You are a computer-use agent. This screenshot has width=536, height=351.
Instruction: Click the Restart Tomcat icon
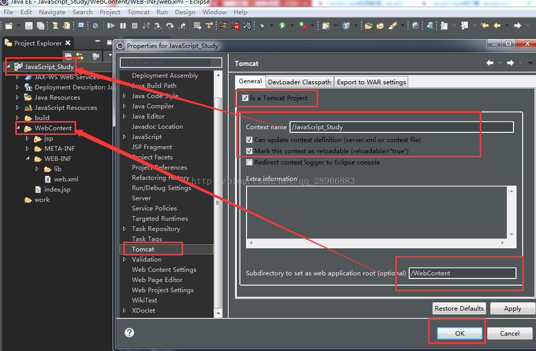[x=247, y=26]
